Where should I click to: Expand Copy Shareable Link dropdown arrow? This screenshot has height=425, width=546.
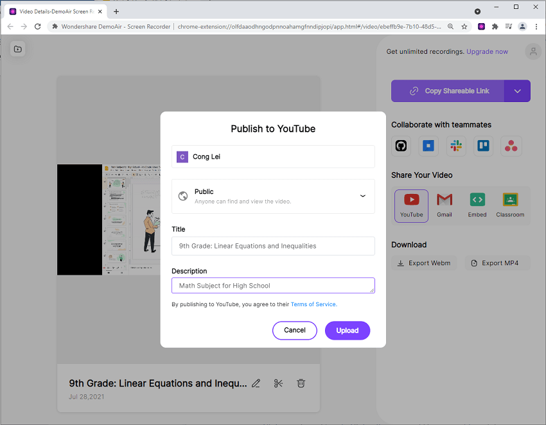[517, 91]
